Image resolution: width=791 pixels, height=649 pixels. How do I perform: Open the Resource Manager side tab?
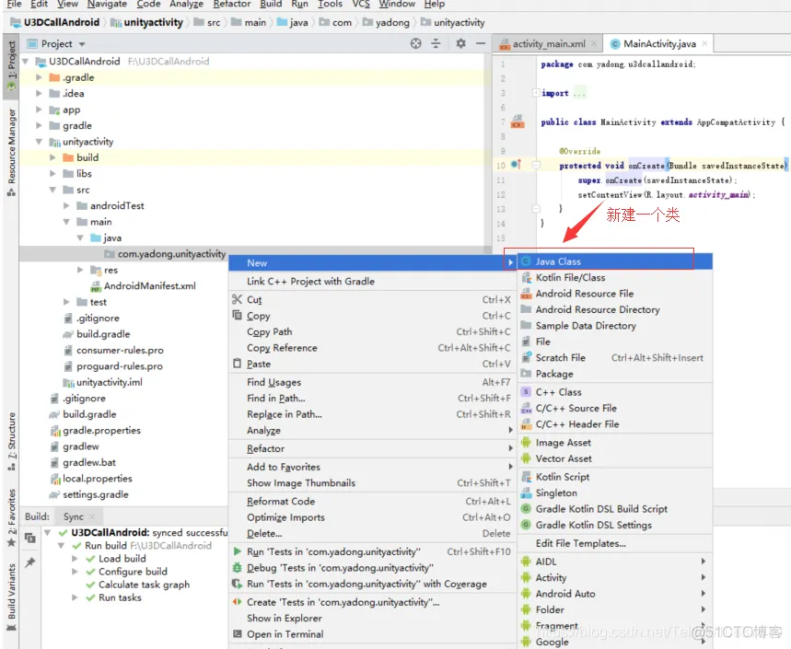click(11, 152)
